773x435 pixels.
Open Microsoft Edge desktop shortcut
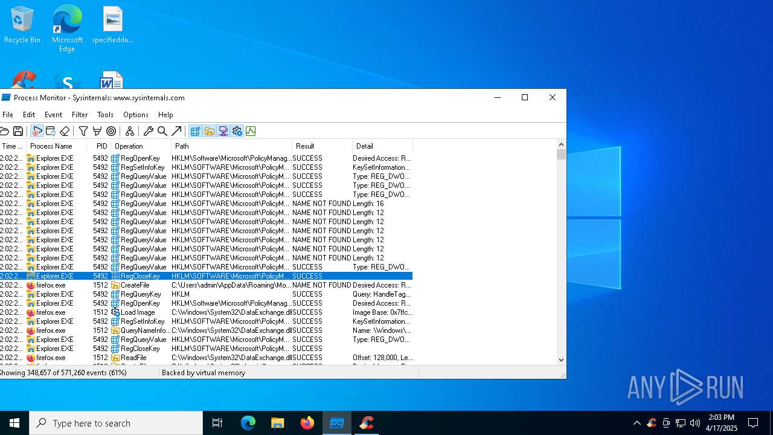point(67,28)
